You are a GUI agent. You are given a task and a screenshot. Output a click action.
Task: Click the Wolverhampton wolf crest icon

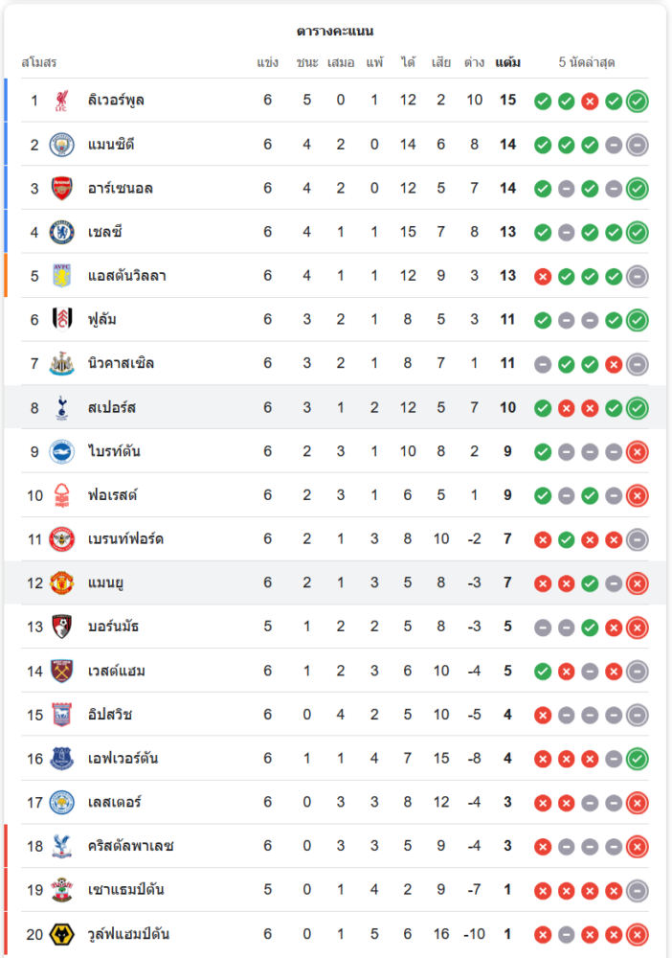62,934
